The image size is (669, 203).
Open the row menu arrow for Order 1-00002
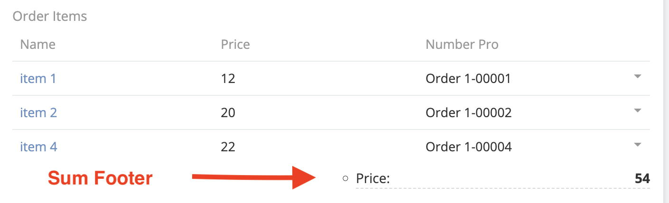(638, 111)
